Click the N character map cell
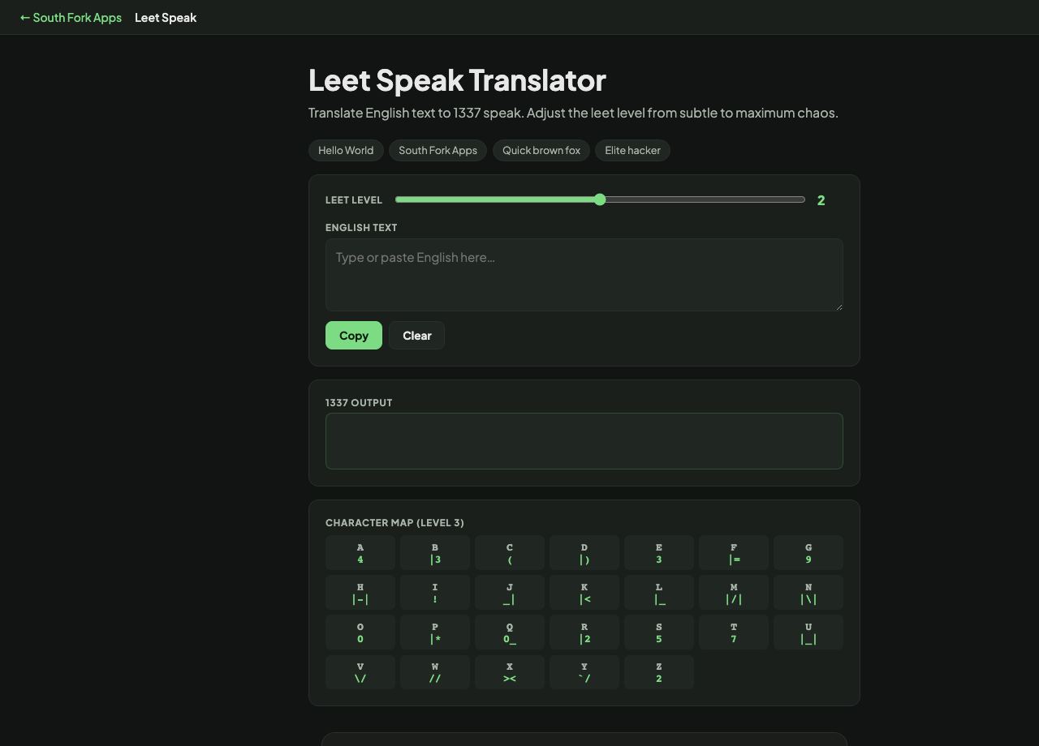This screenshot has height=746, width=1039. click(808, 593)
